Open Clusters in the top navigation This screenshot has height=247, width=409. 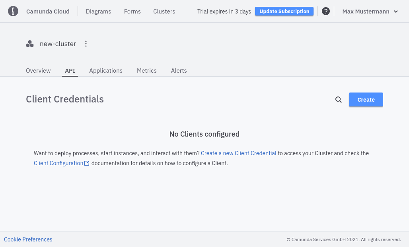point(164,12)
